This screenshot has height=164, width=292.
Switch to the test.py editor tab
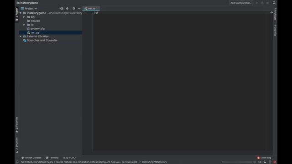(x=91, y=9)
